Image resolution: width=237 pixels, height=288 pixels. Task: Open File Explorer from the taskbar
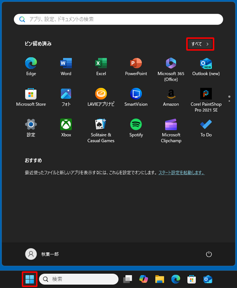[160, 279]
